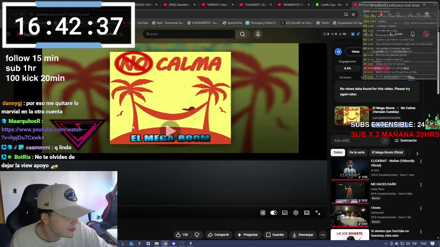Open the Organizador De Zap... bookmark
The height and width of the screenshot is (247, 440).
point(348,23)
